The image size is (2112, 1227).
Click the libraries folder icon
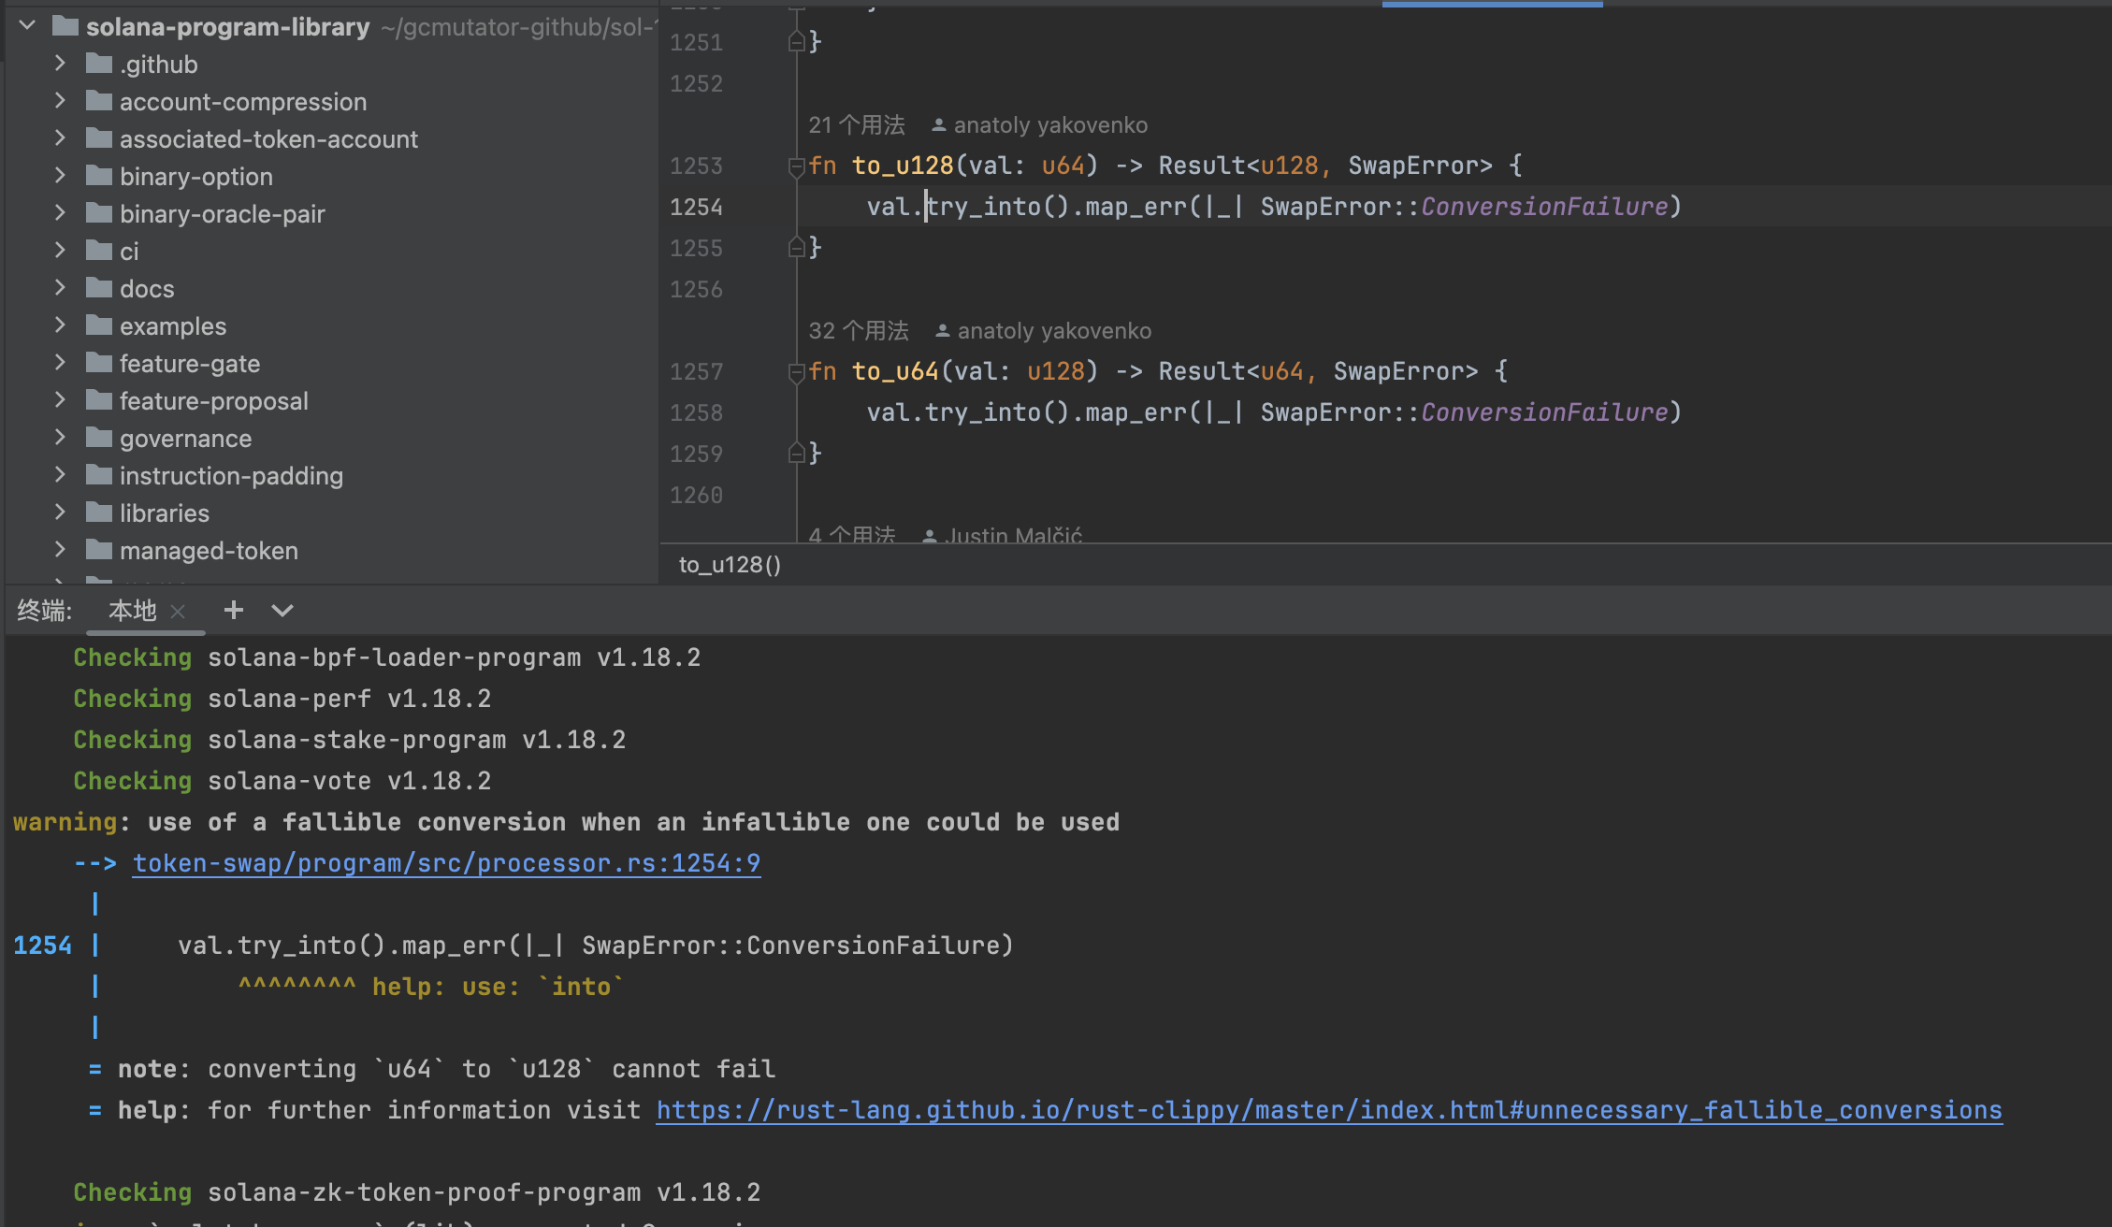(99, 512)
